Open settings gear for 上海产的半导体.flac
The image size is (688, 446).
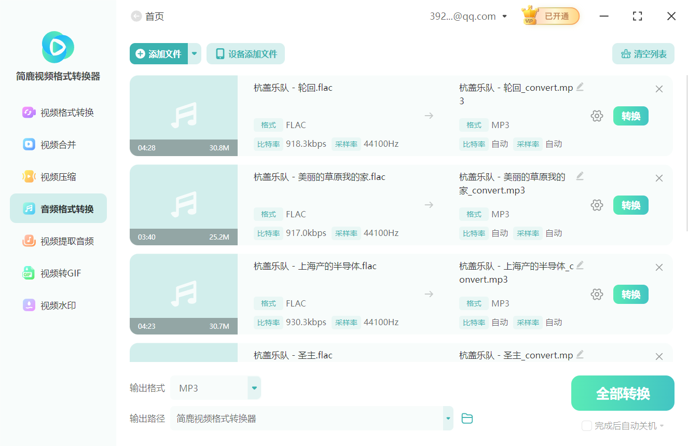pyautogui.click(x=597, y=295)
